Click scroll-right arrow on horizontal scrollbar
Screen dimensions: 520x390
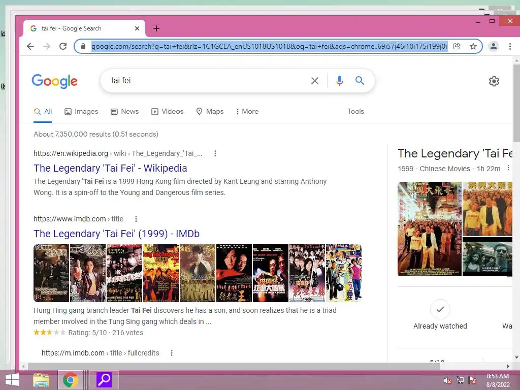click(x=508, y=366)
